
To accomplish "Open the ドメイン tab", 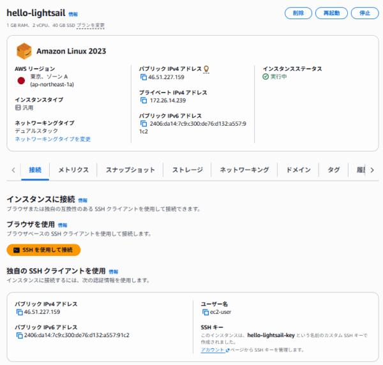I will [298, 170].
